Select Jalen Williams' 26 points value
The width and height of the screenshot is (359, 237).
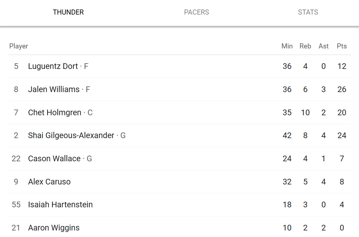tap(342, 89)
